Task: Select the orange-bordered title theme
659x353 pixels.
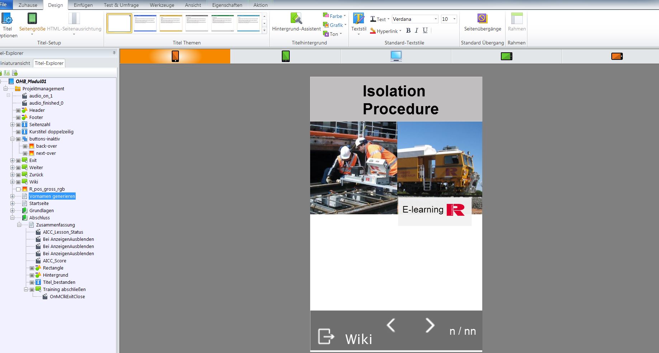Action: point(171,23)
